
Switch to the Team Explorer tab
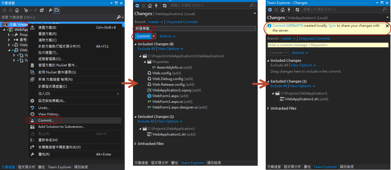[x=192, y=163]
